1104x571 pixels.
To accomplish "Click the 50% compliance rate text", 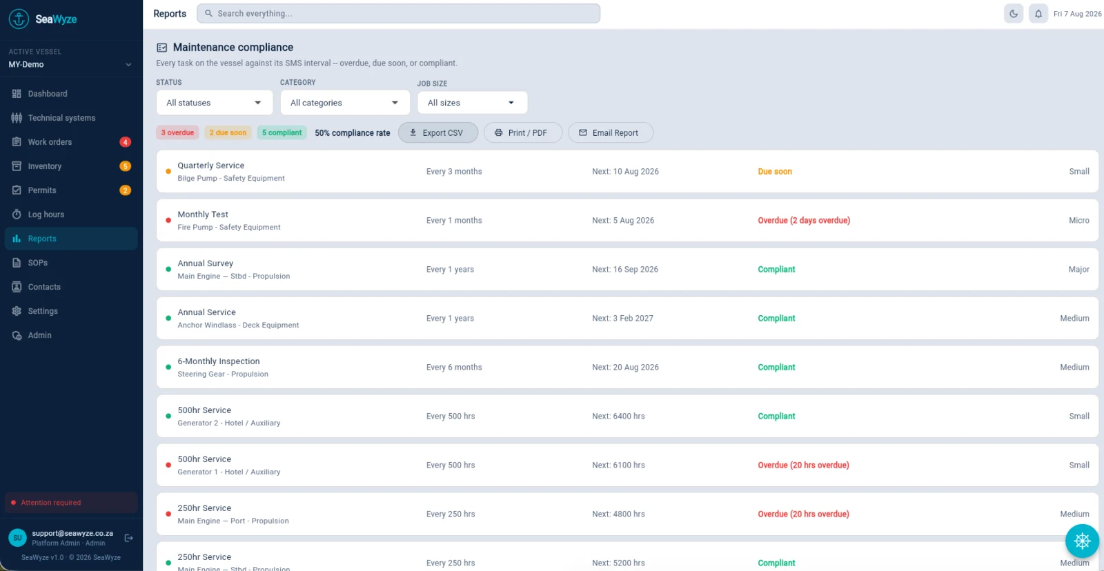I will click(353, 133).
